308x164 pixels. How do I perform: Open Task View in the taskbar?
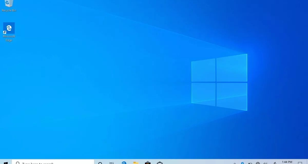[x=112, y=163]
